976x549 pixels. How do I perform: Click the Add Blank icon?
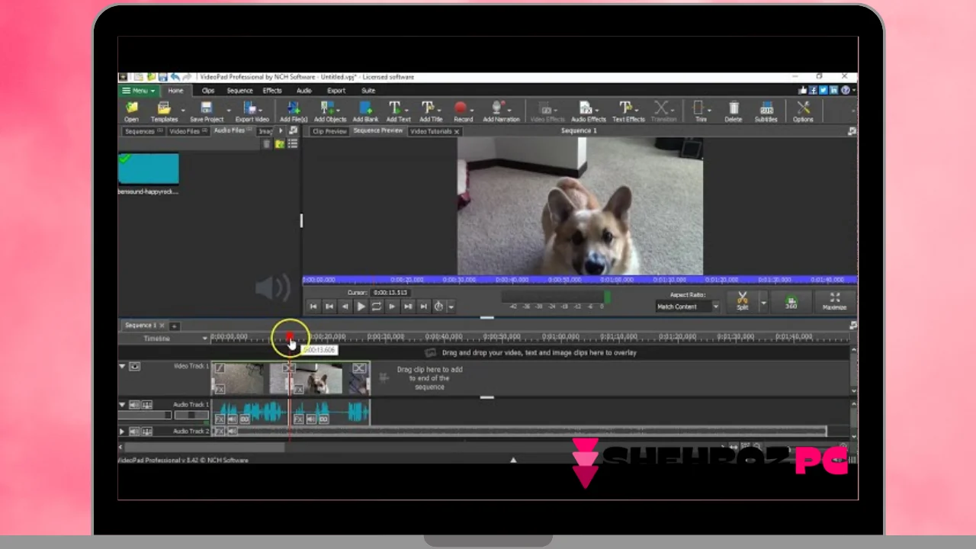[x=365, y=111]
